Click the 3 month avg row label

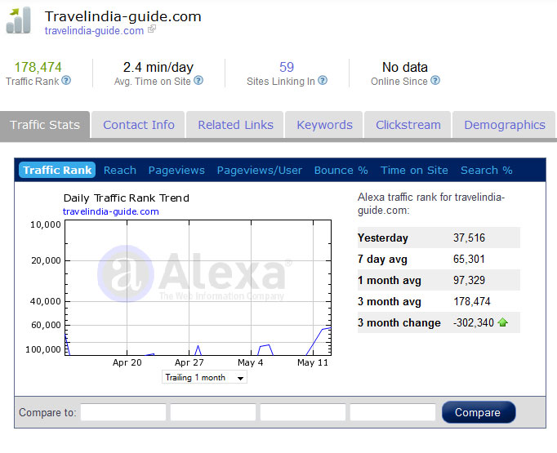coord(389,301)
